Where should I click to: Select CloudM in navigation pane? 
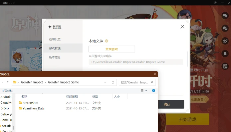[6, 102]
